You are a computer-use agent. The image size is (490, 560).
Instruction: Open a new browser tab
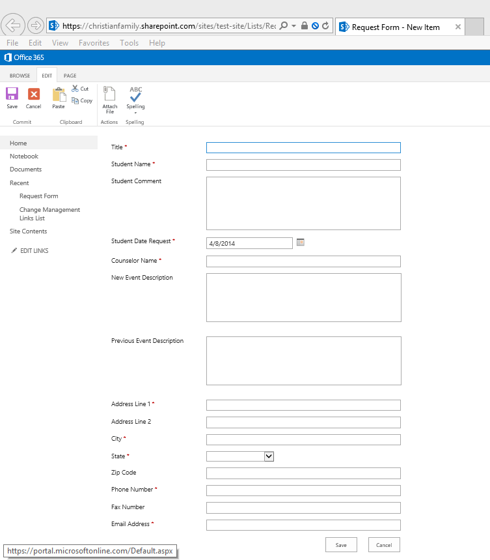tap(474, 27)
